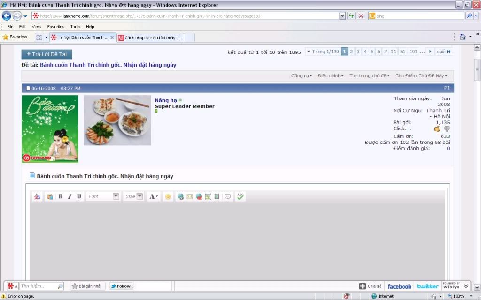Click the Trả Lời Đề Tài button

pos(47,54)
